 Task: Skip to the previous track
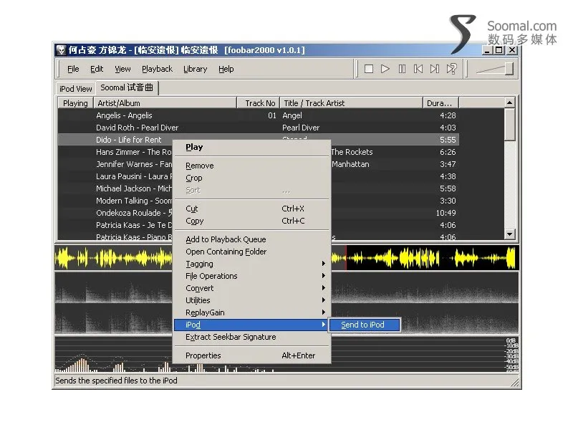coord(418,69)
